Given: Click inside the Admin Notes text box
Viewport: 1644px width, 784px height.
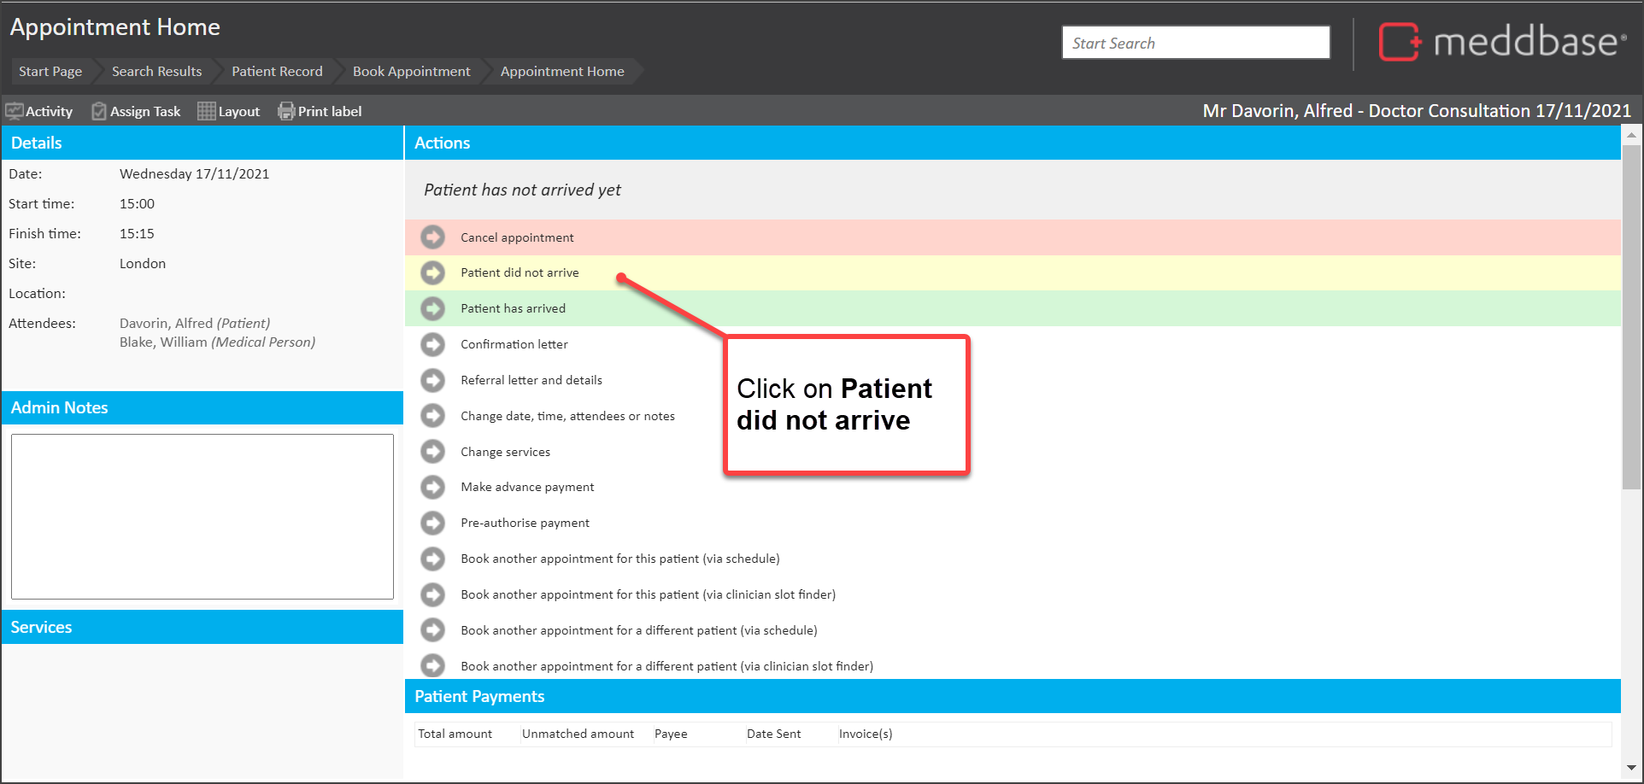Looking at the screenshot, I should pyautogui.click(x=203, y=516).
